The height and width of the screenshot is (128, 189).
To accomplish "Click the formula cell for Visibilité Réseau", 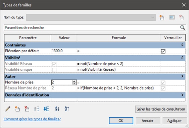I will [119, 64].
